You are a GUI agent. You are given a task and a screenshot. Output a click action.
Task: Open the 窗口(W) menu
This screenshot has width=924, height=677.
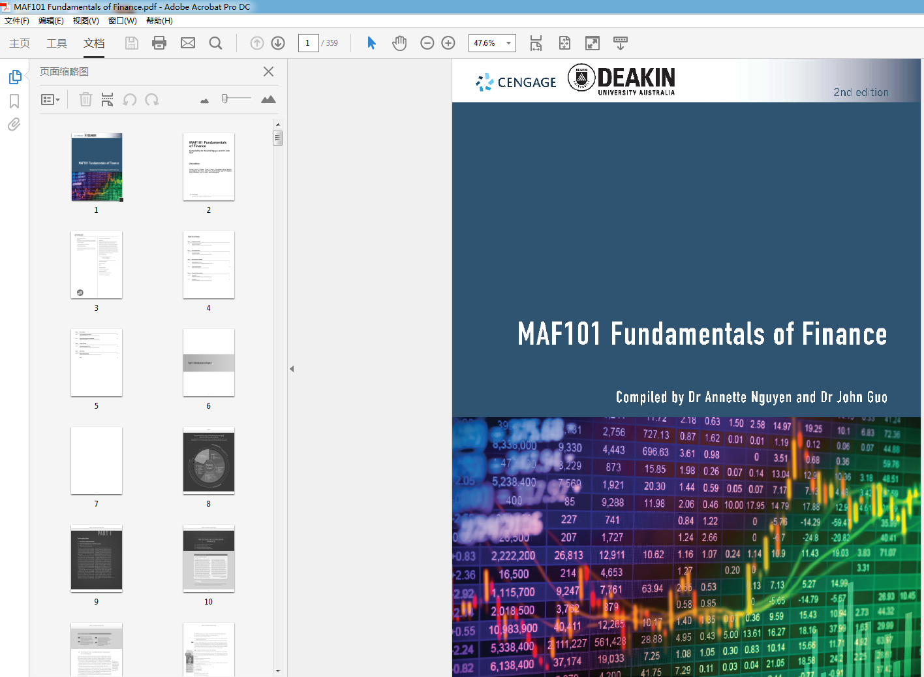122,21
